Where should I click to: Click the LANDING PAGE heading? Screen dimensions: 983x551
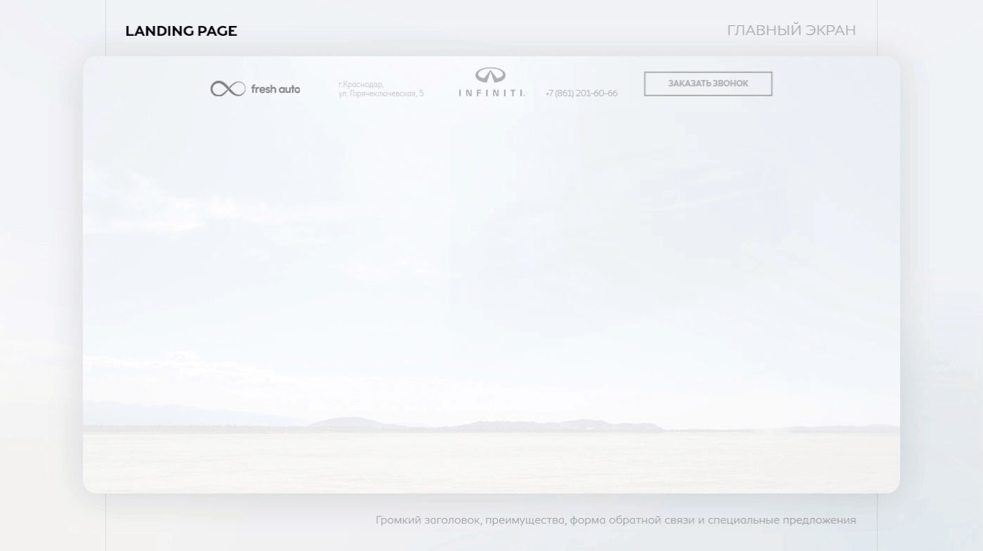point(181,31)
